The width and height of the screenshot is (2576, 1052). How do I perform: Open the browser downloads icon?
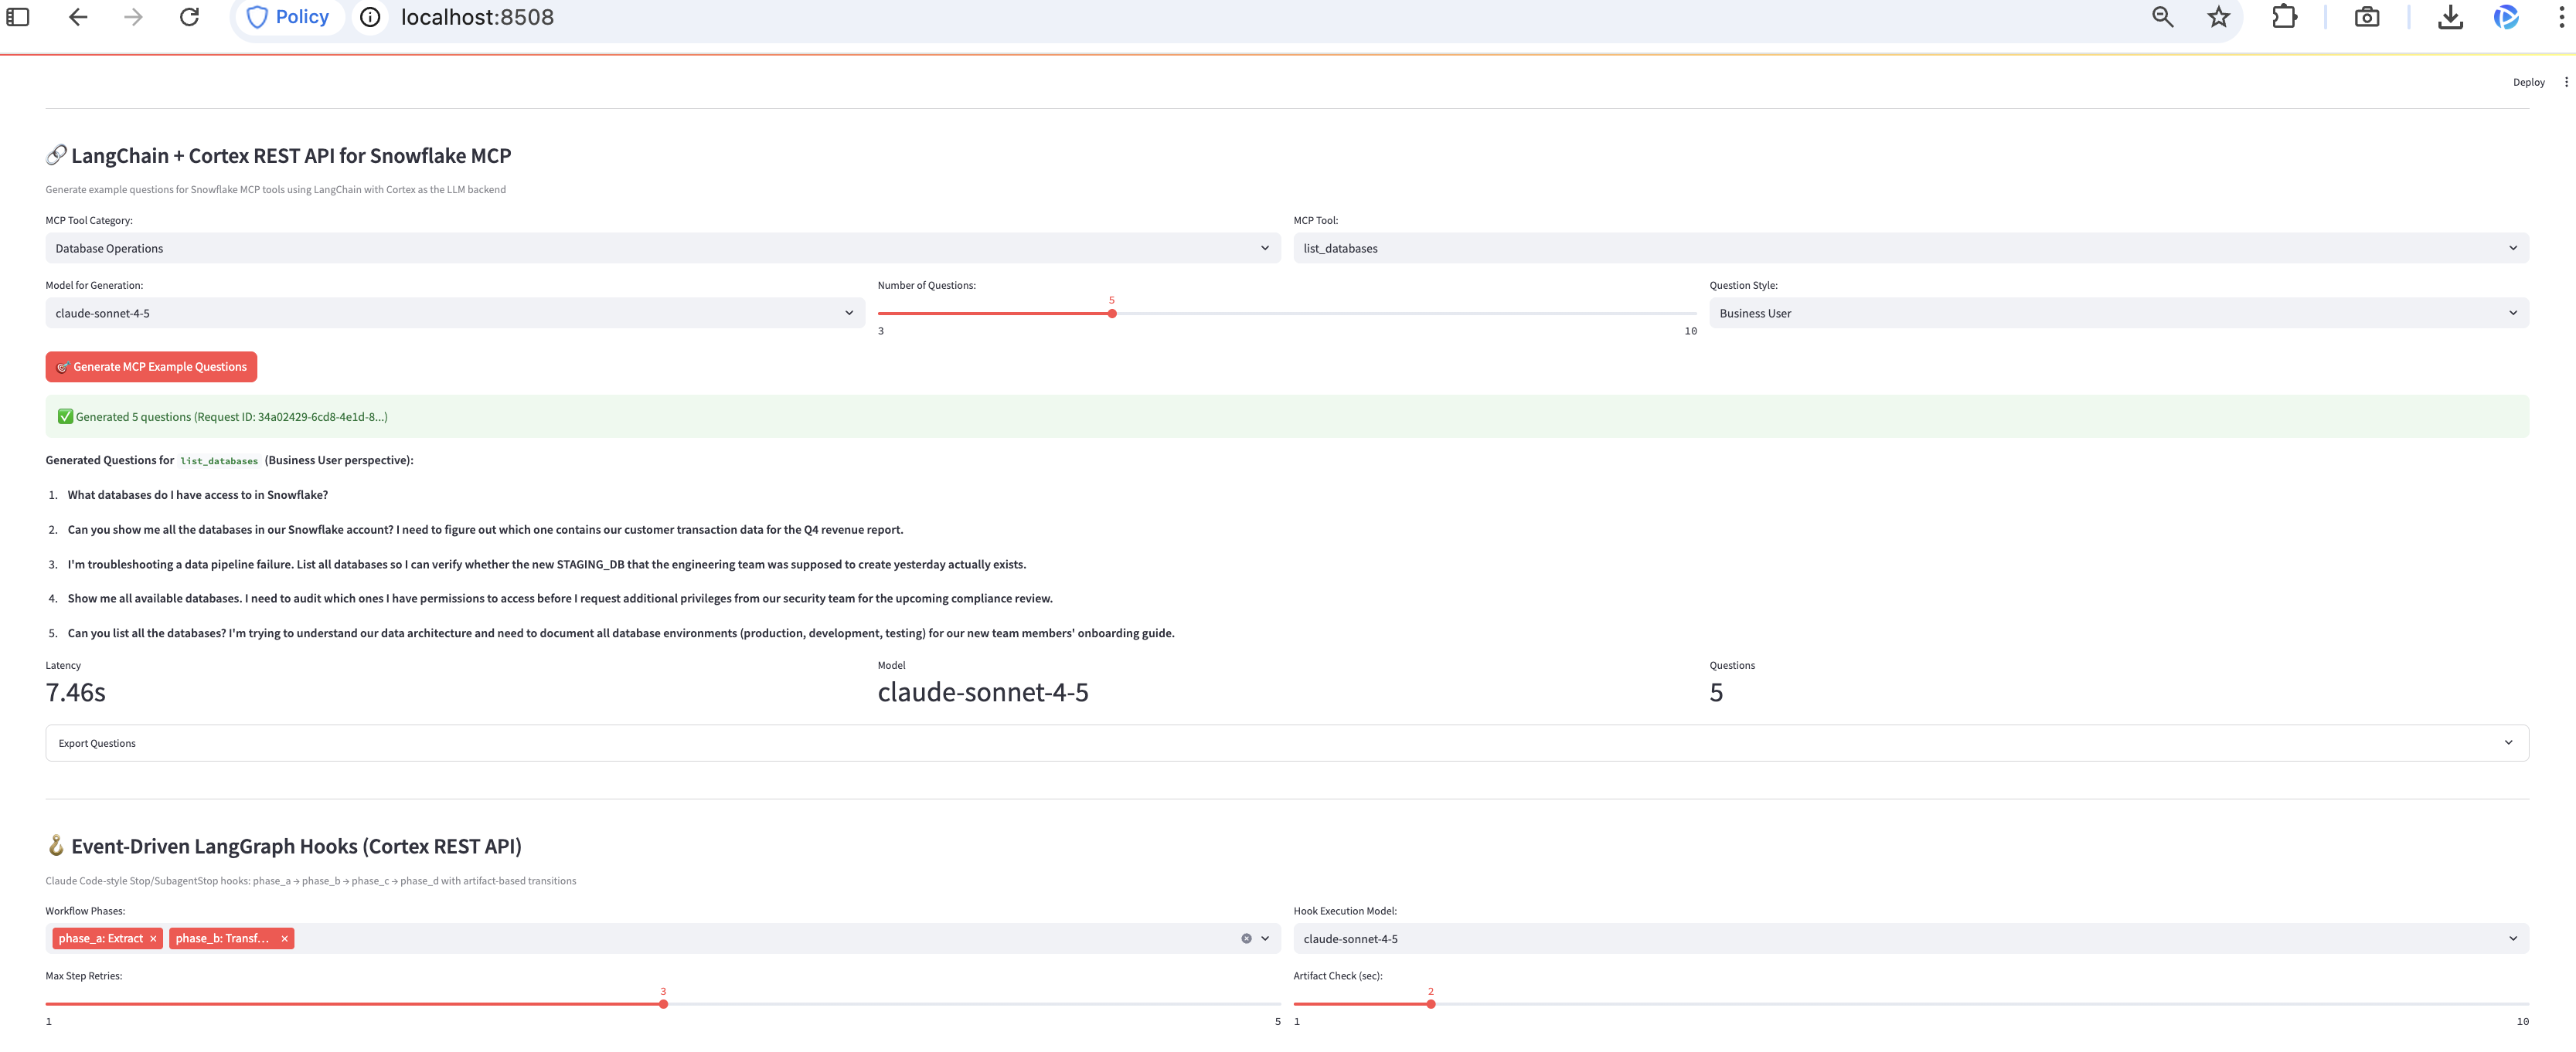point(2449,17)
